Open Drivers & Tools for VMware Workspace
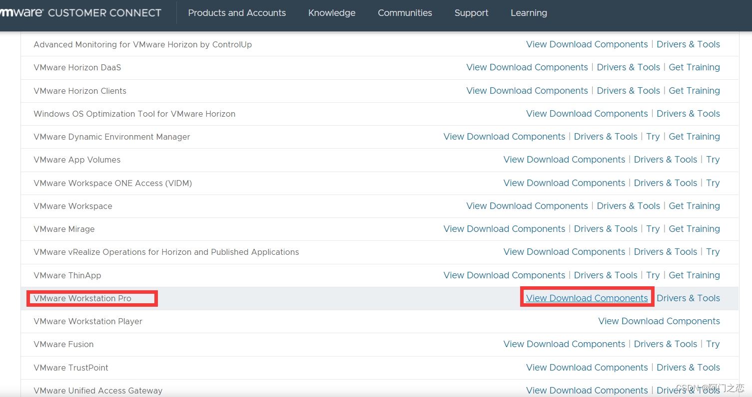The width and height of the screenshot is (752, 397). pyautogui.click(x=629, y=206)
